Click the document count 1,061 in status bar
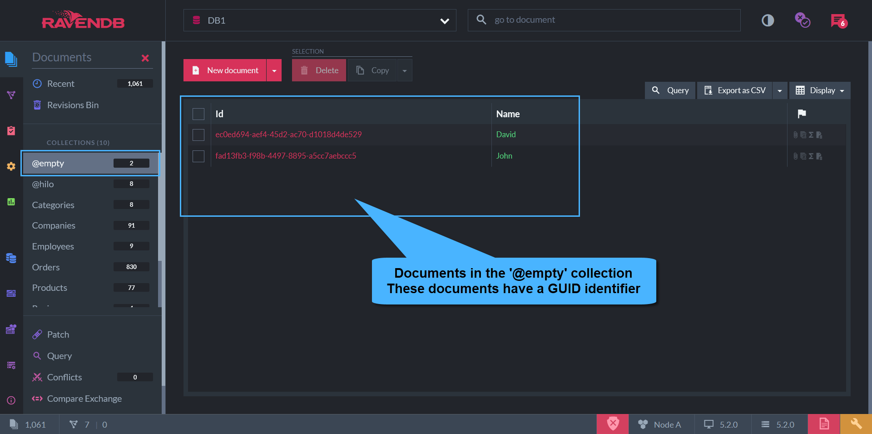 pyautogui.click(x=28, y=424)
